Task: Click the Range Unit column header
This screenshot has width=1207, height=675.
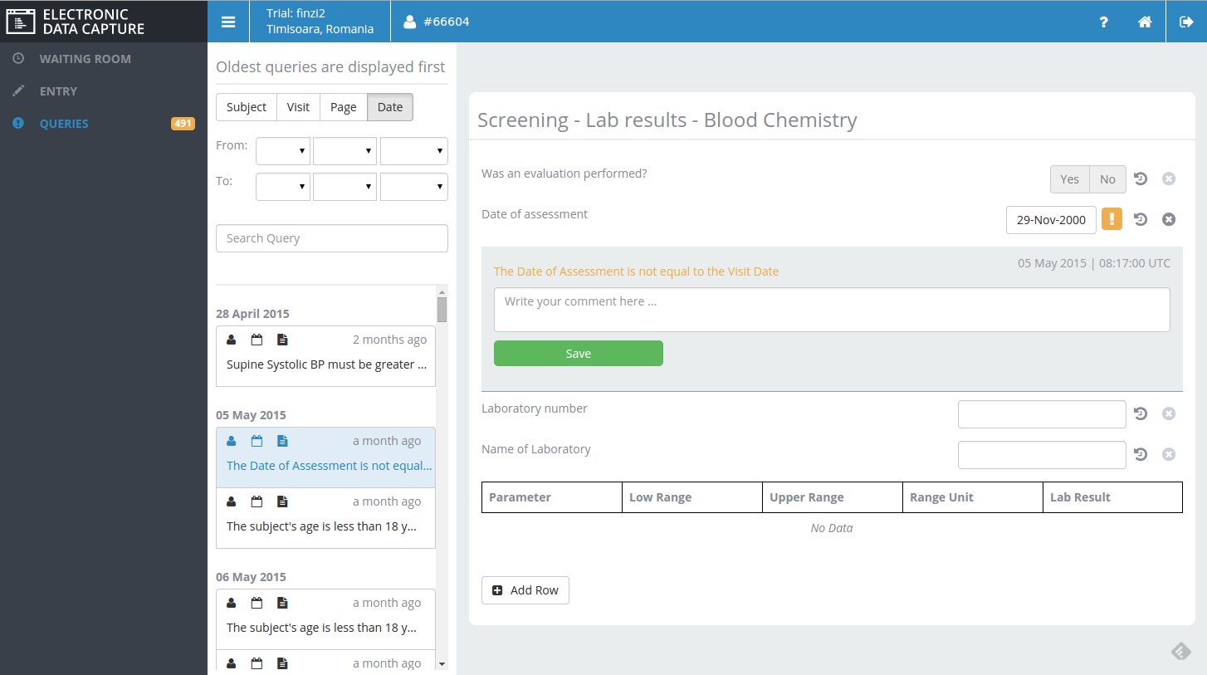Action: pyautogui.click(x=972, y=497)
